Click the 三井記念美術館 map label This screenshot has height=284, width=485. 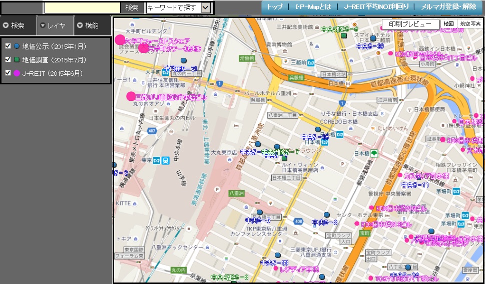point(295,27)
